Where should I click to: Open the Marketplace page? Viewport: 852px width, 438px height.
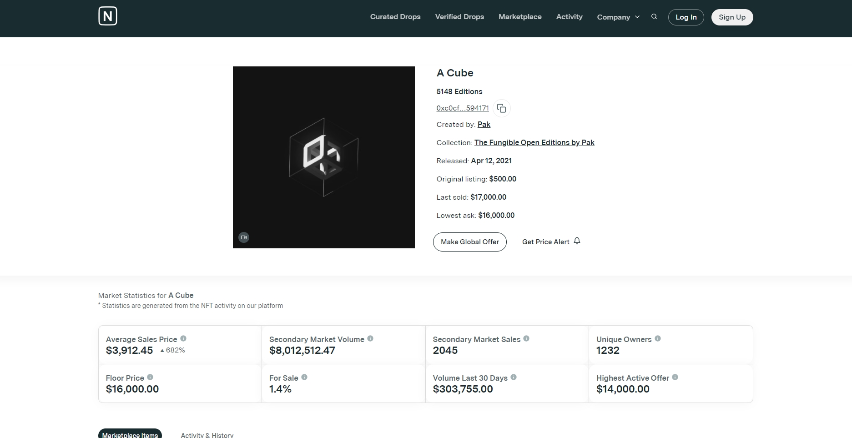520,17
